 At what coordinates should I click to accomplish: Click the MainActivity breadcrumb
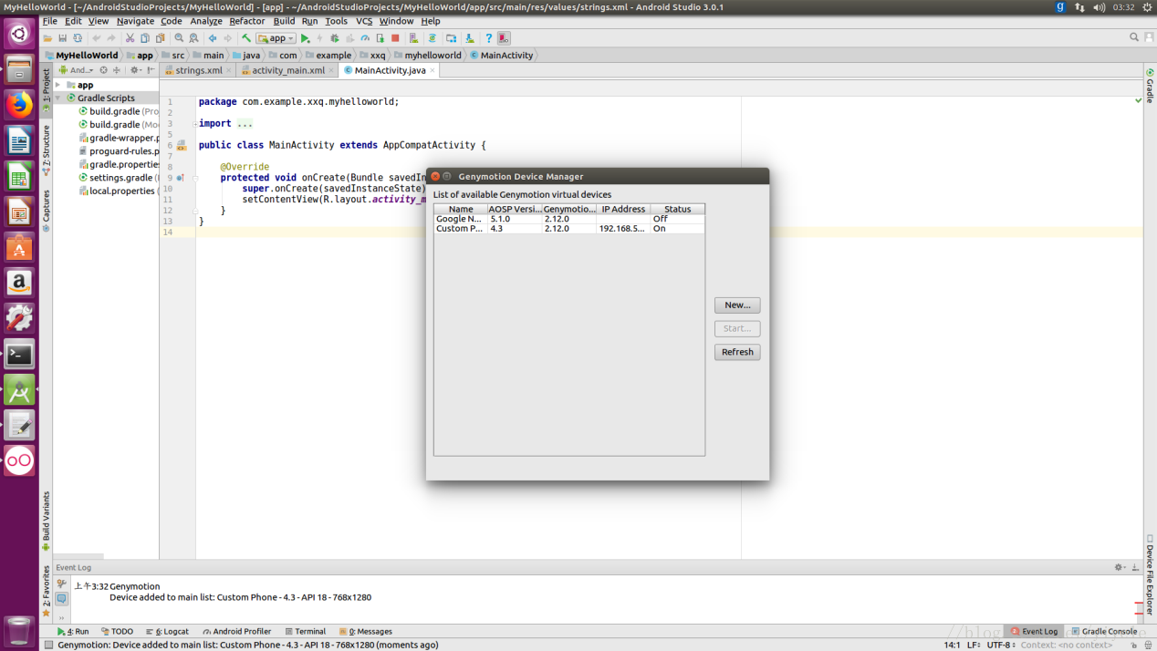[500, 55]
